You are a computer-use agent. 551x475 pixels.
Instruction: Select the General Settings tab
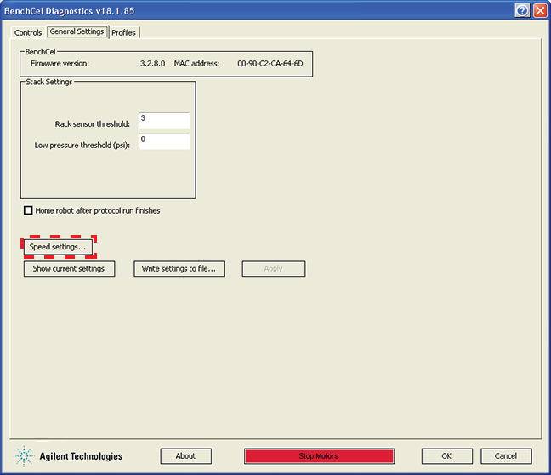tap(77, 32)
